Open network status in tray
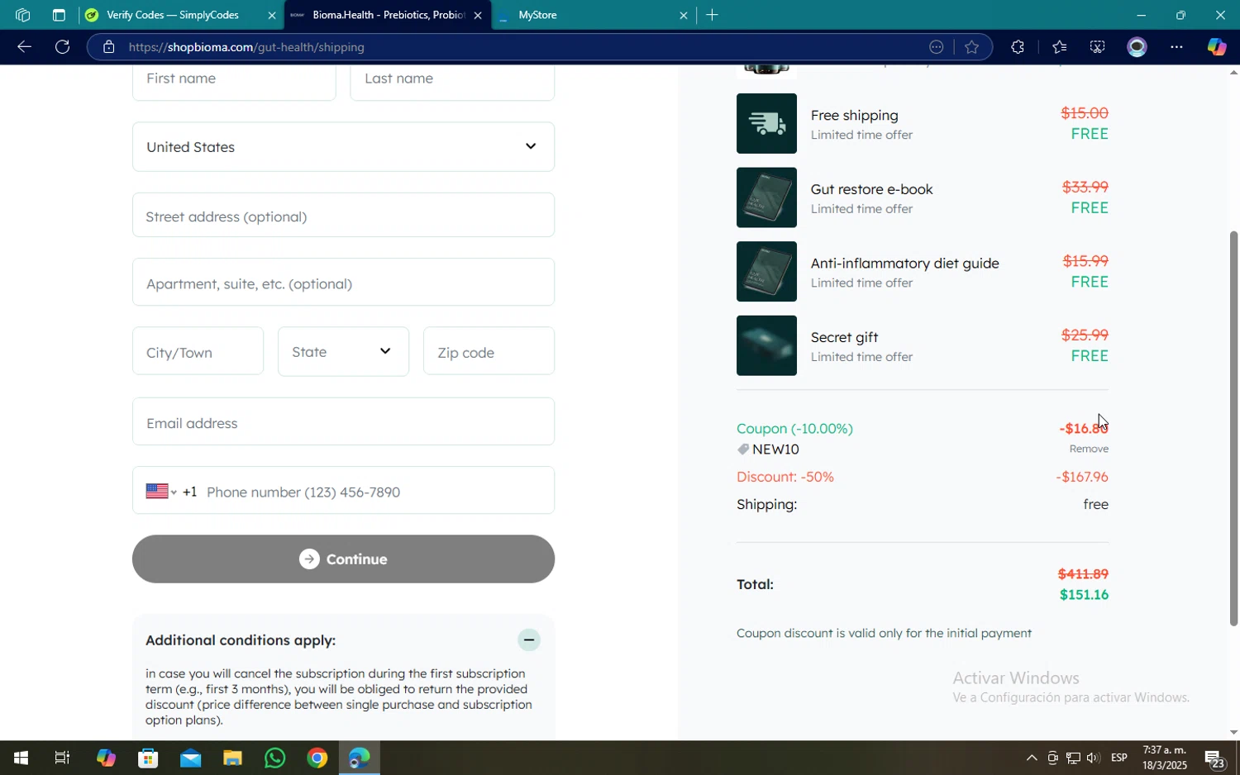Screen dimensions: 1240x775 [x=1073, y=758]
